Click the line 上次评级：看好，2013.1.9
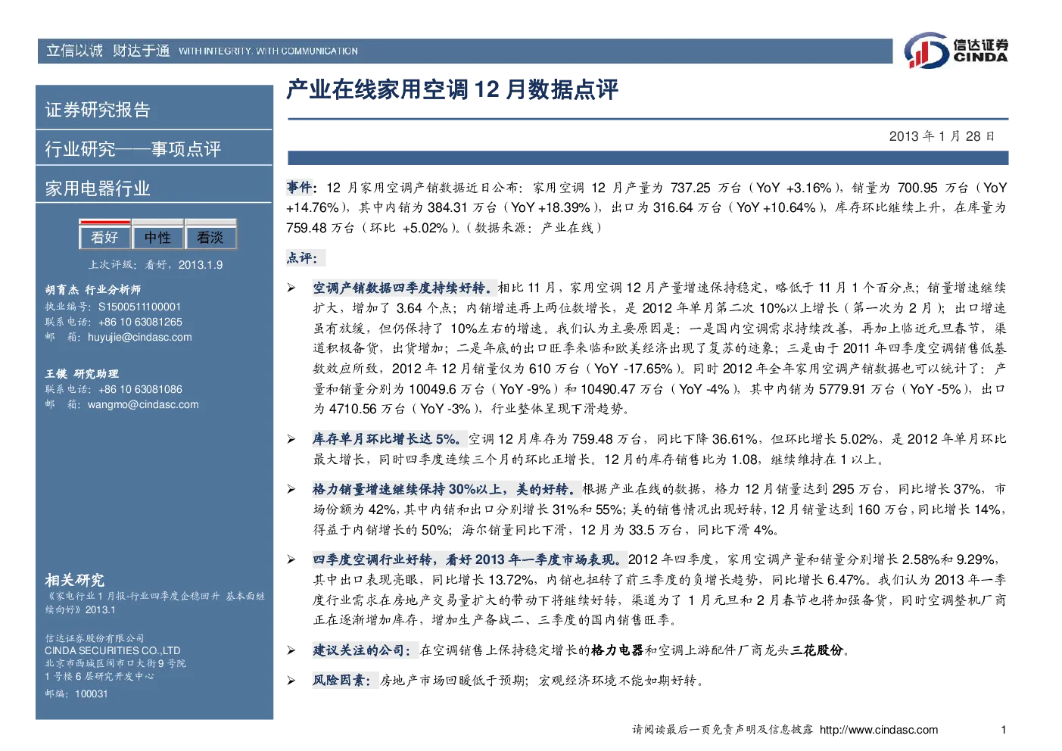 click(x=156, y=265)
